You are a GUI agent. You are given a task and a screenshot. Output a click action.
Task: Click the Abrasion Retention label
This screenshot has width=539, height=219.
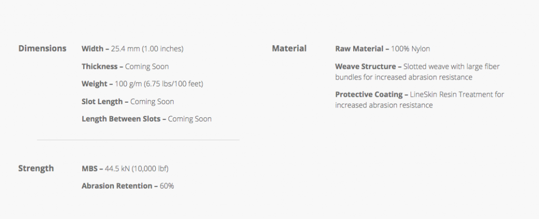point(117,186)
